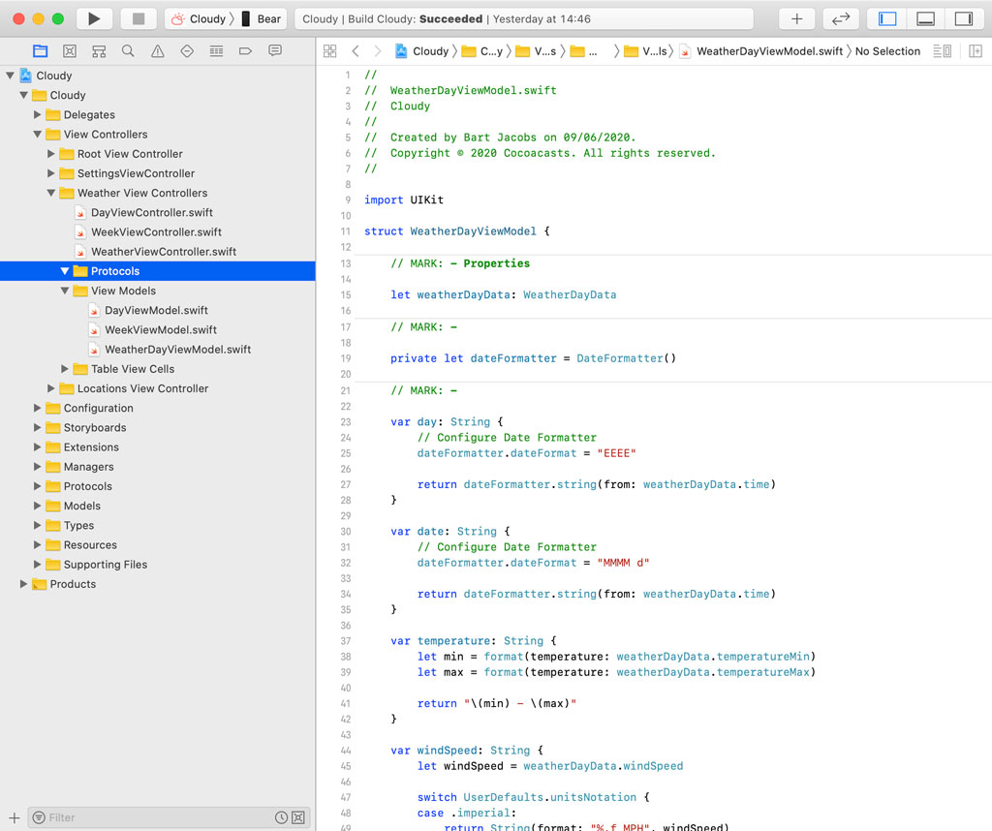The image size is (992, 831).
Task: Open the Issue navigator warning icon
Action: 157,51
